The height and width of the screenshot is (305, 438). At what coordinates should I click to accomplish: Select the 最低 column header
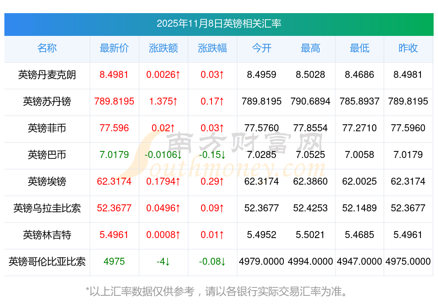[x=360, y=48]
